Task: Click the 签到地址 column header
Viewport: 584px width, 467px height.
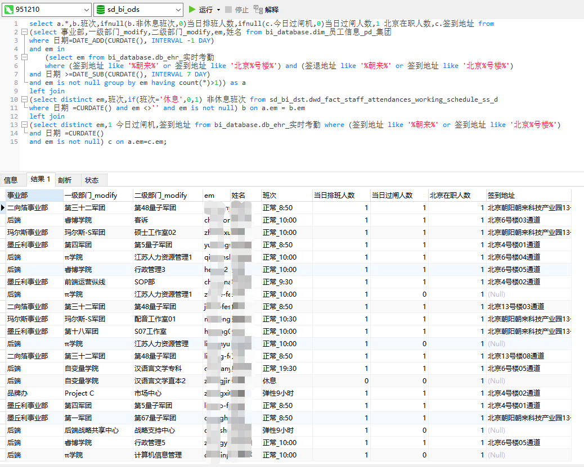Action: 528,196
